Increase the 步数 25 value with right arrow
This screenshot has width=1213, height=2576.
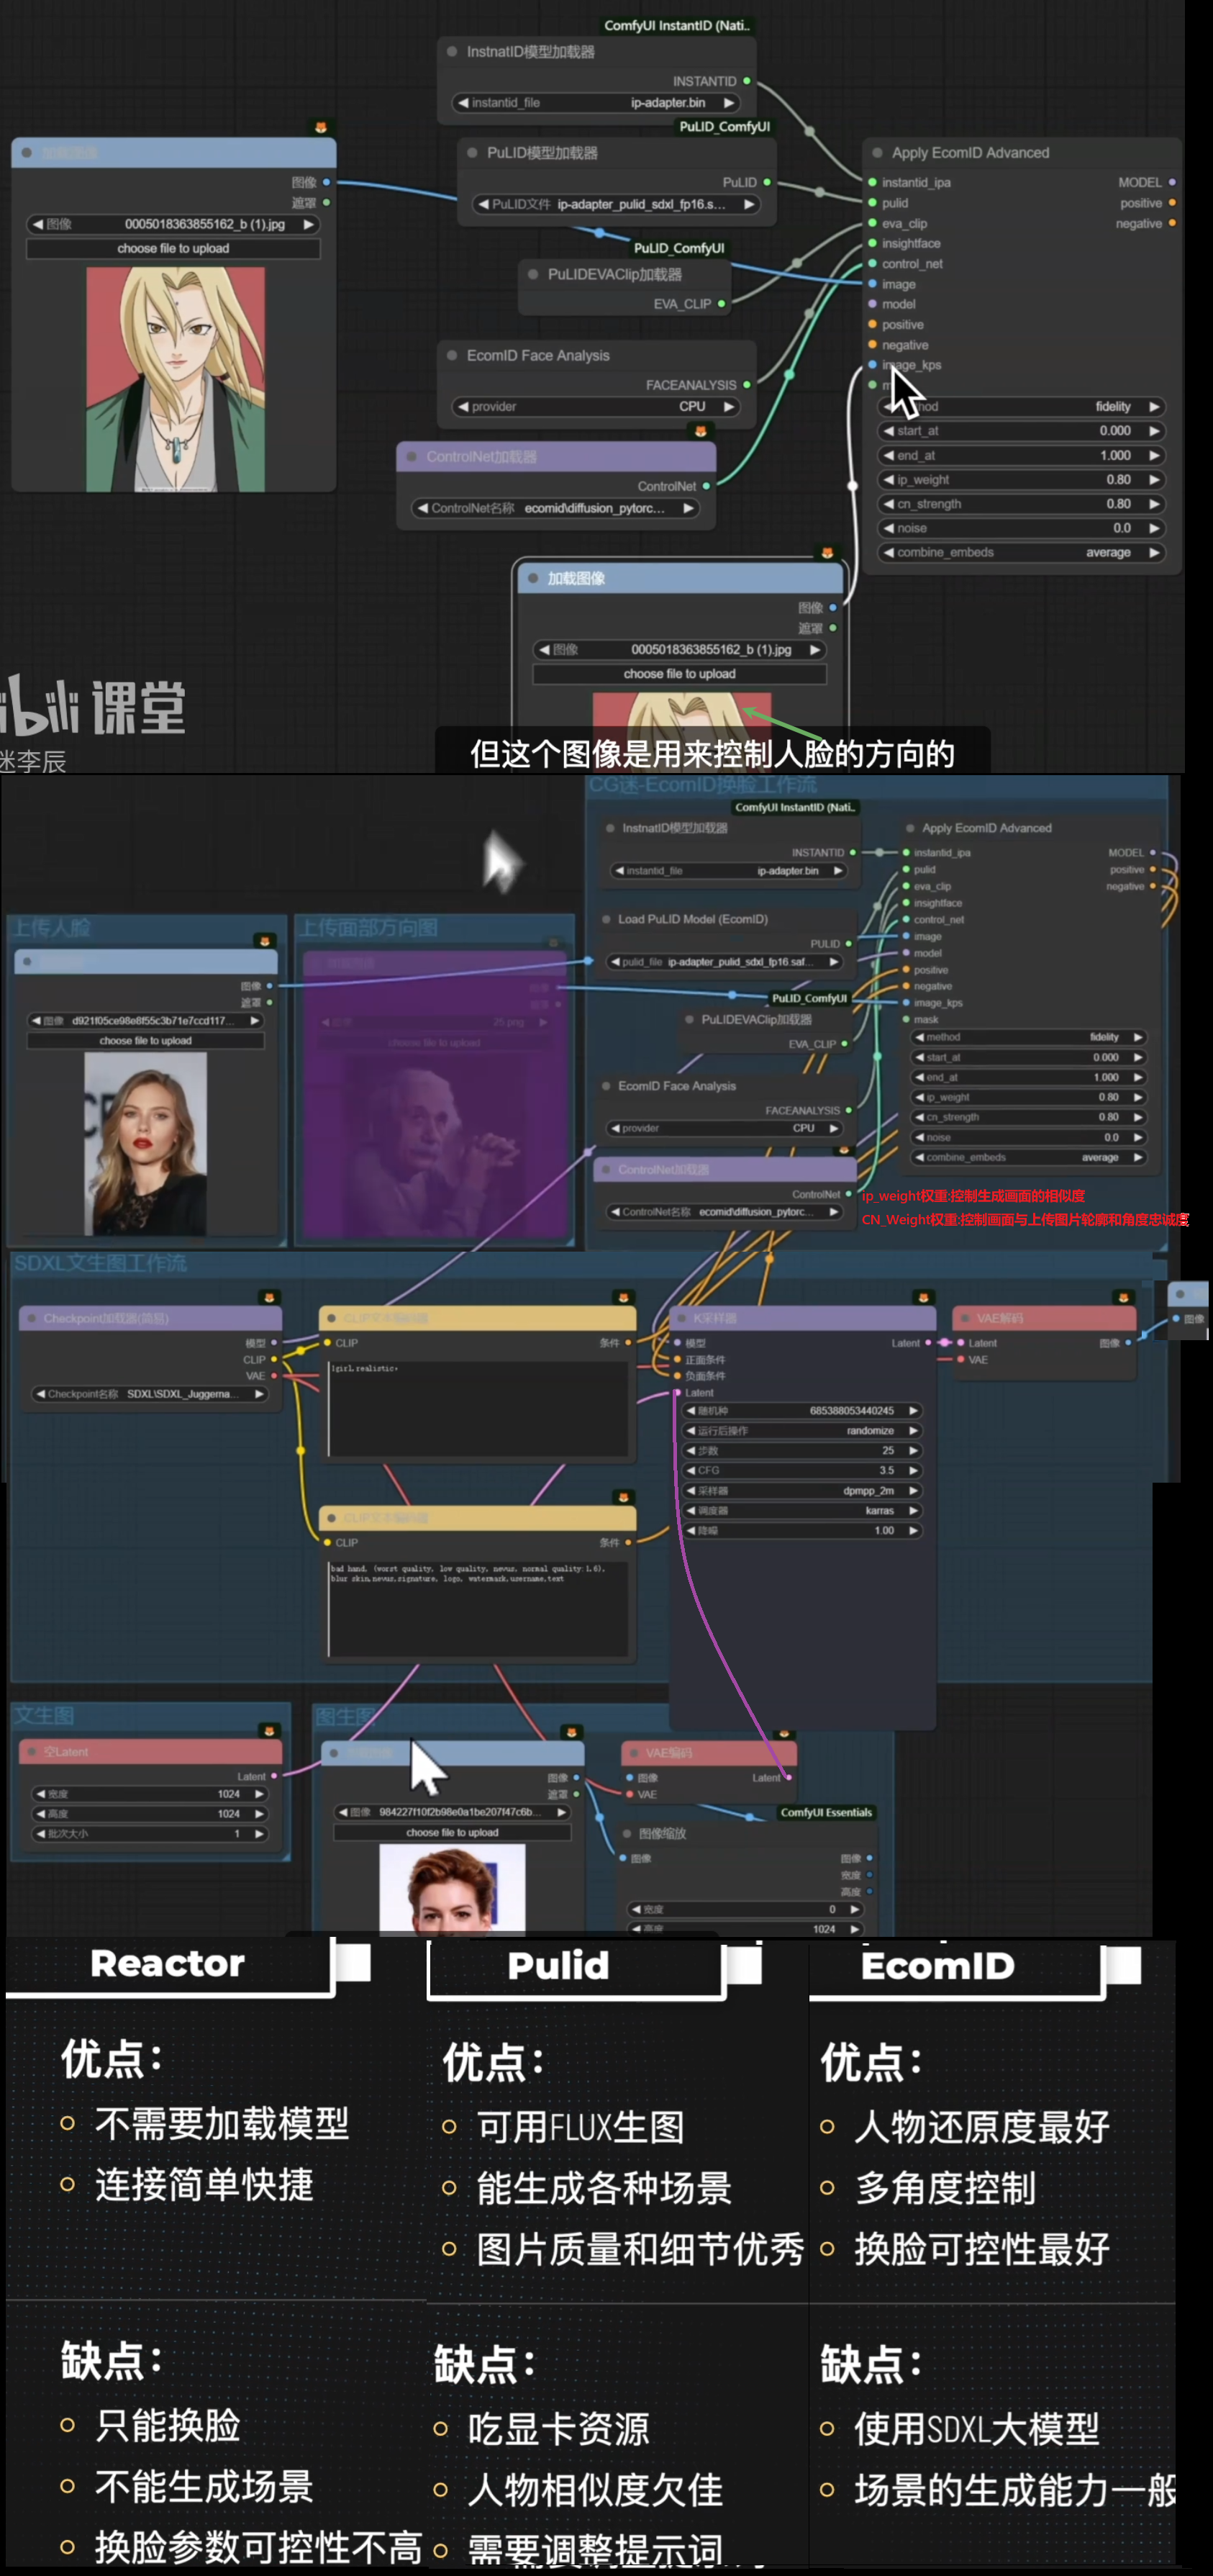point(913,1450)
